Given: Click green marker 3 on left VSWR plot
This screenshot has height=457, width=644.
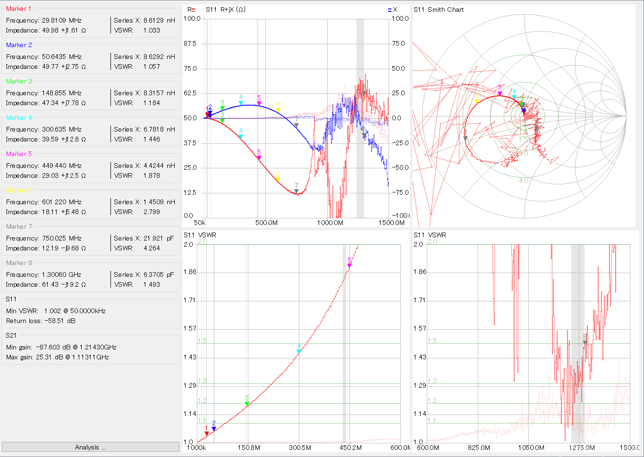Looking at the screenshot, I should [247, 403].
